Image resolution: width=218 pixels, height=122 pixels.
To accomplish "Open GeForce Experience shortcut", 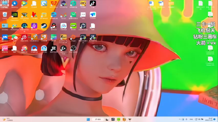I will click(x=14, y=16).
